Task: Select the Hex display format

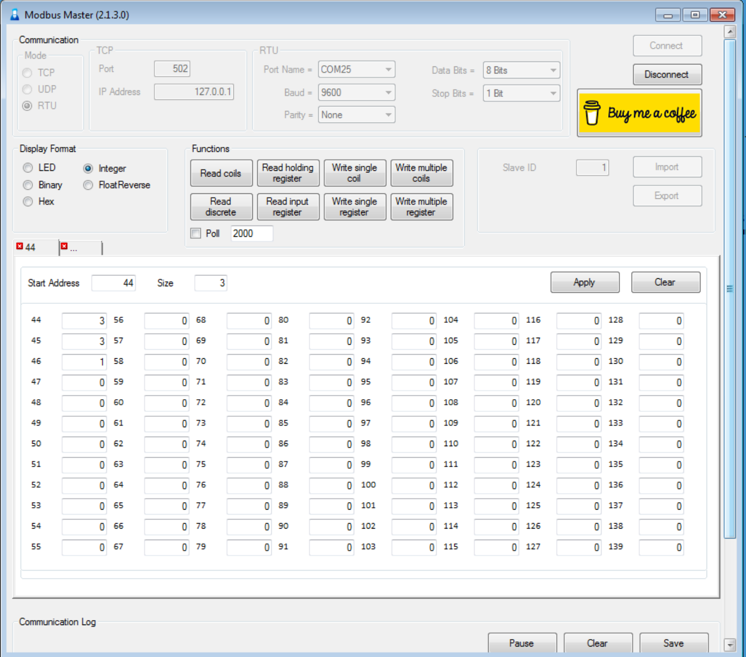Action: 28,201
